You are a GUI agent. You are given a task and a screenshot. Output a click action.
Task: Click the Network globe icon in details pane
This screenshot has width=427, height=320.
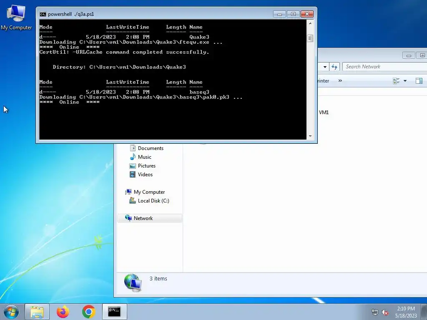133,283
